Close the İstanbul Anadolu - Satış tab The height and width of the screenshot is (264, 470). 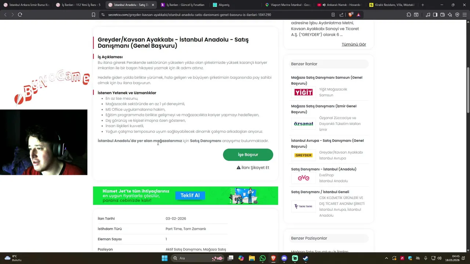tap(153, 5)
